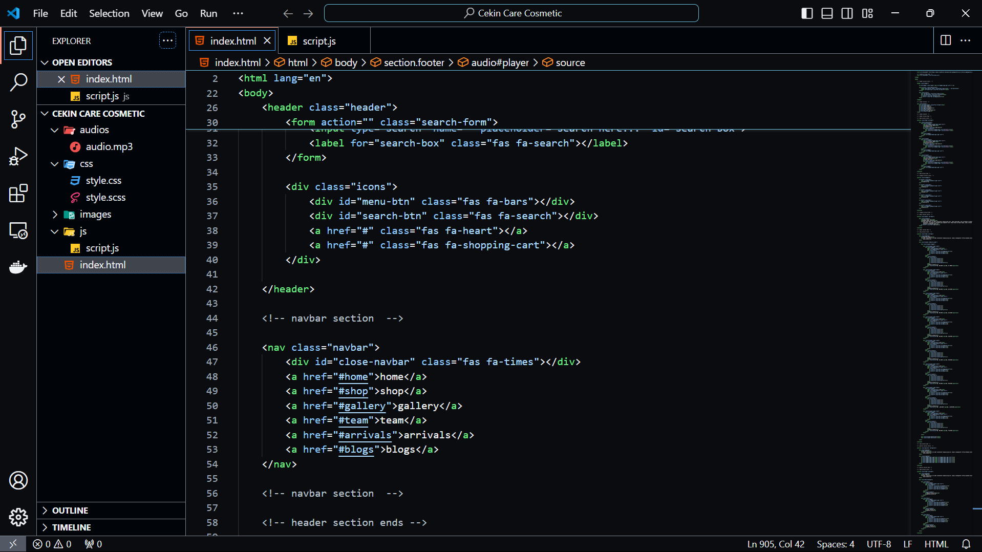Click the html breadcrumb
The width and height of the screenshot is (982, 552).
point(291,62)
